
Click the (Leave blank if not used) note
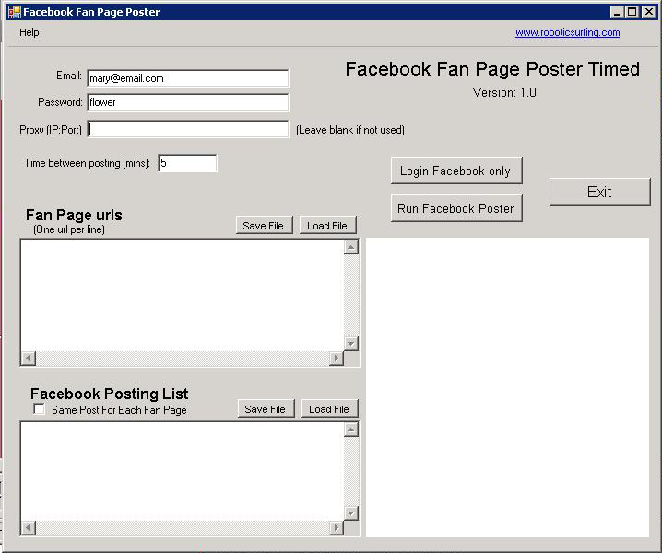pos(350,130)
